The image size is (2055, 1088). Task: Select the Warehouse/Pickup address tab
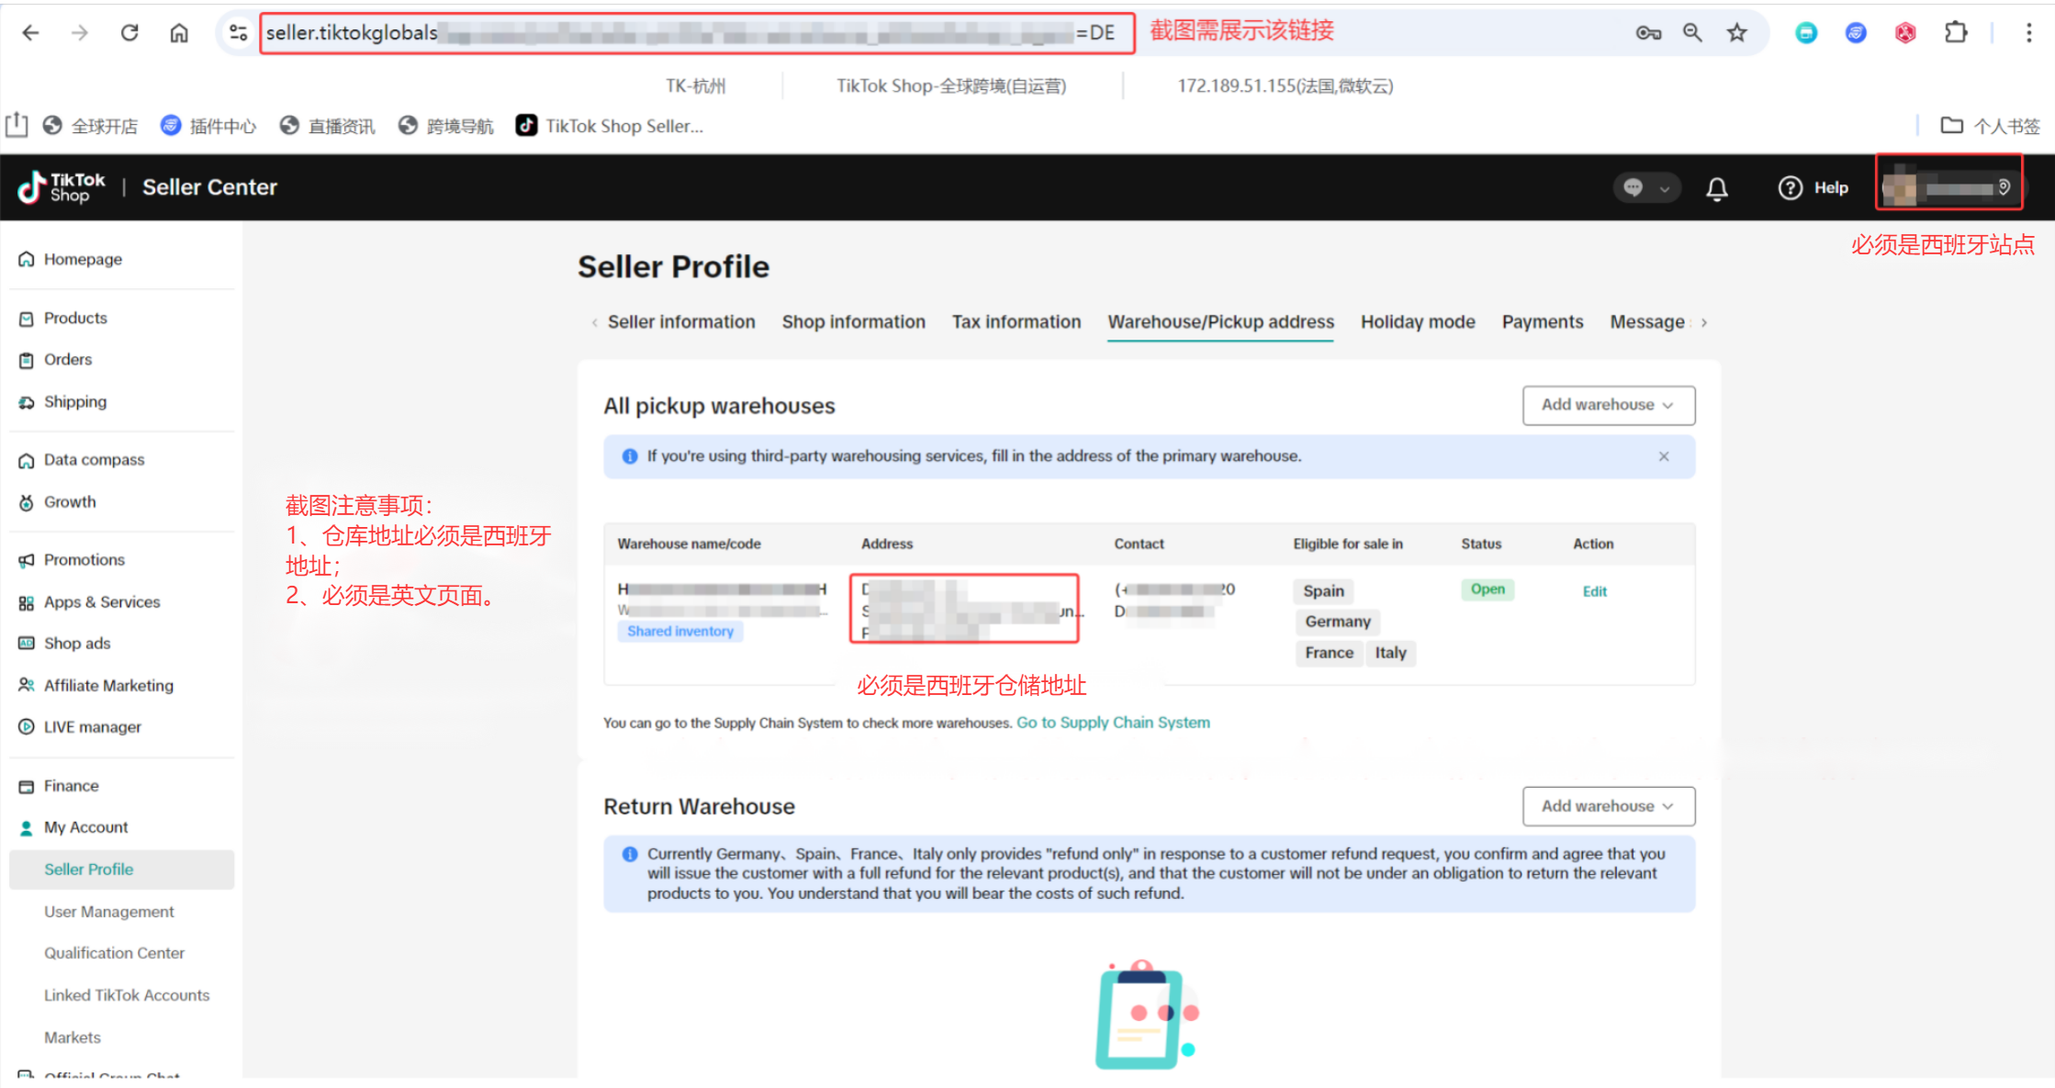point(1220,322)
